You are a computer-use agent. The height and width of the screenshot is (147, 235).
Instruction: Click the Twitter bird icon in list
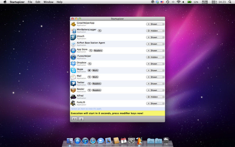pyautogui.click(x=73, y=83)
